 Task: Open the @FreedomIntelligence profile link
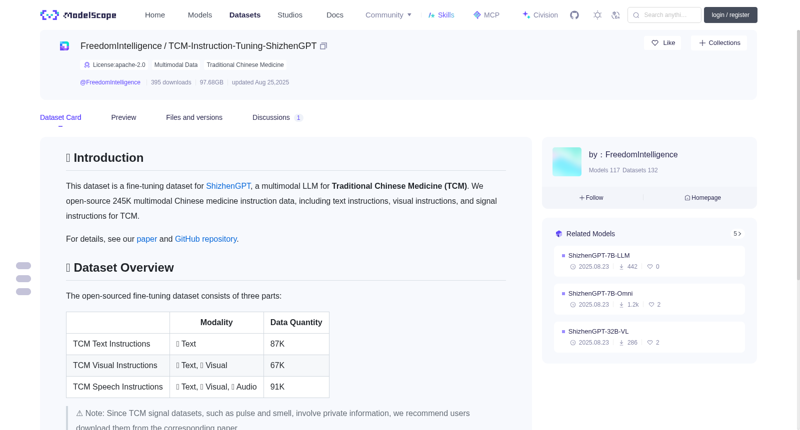tap(110, 82)
